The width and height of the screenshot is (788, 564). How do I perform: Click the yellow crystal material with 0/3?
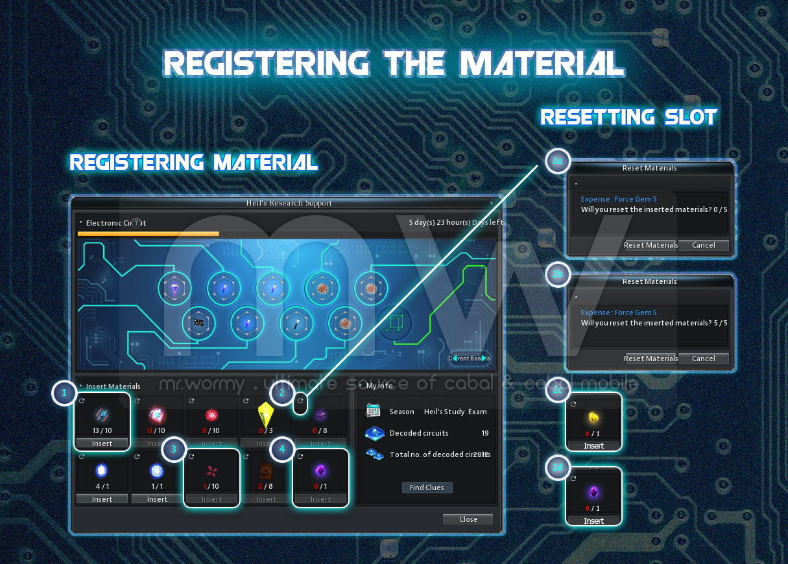265,415
